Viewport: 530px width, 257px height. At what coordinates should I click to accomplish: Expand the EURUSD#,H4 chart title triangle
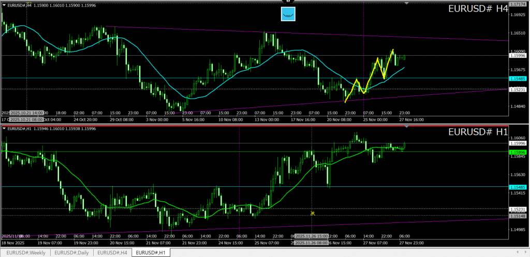point(5,5)
